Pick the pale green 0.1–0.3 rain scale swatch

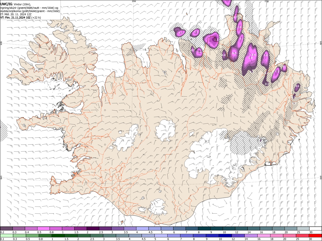(x=7, y=235)
